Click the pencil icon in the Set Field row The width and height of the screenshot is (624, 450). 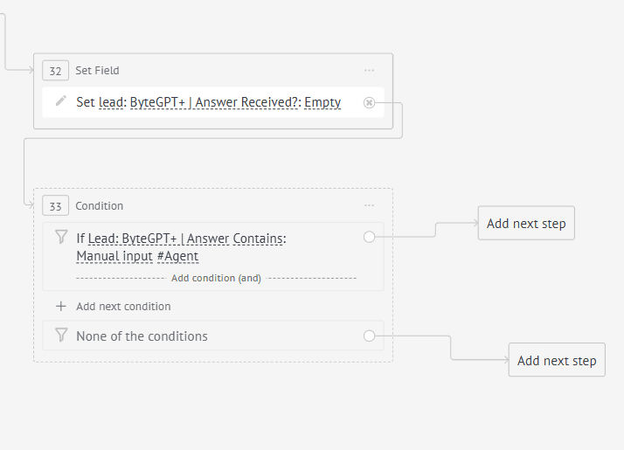pos(61,101)
